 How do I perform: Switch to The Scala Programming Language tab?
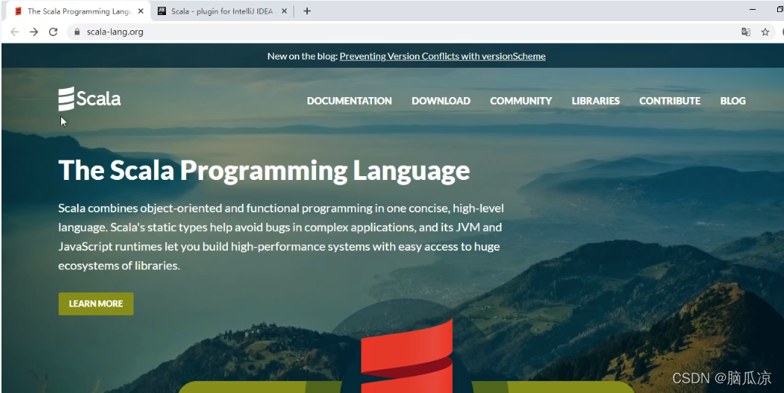click(78, 11)
